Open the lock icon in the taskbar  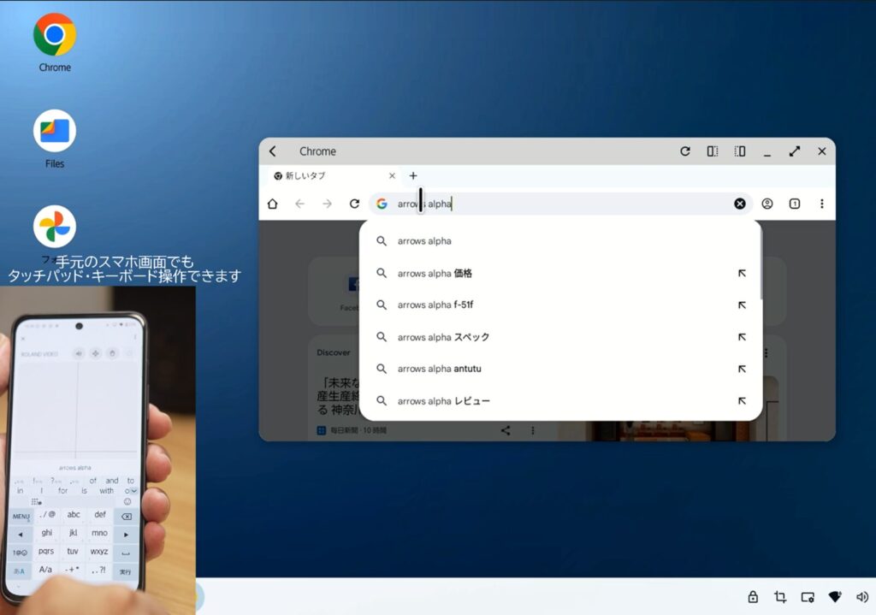point(753,596)
